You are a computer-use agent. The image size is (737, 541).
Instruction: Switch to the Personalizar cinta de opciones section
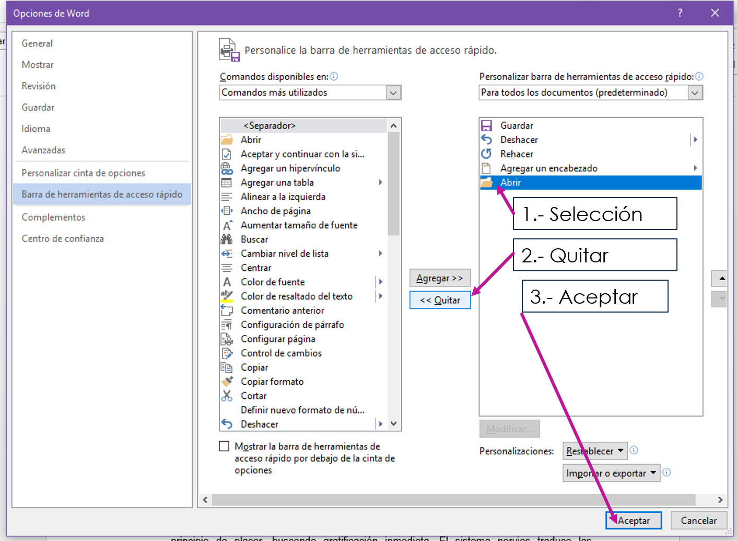84,172
